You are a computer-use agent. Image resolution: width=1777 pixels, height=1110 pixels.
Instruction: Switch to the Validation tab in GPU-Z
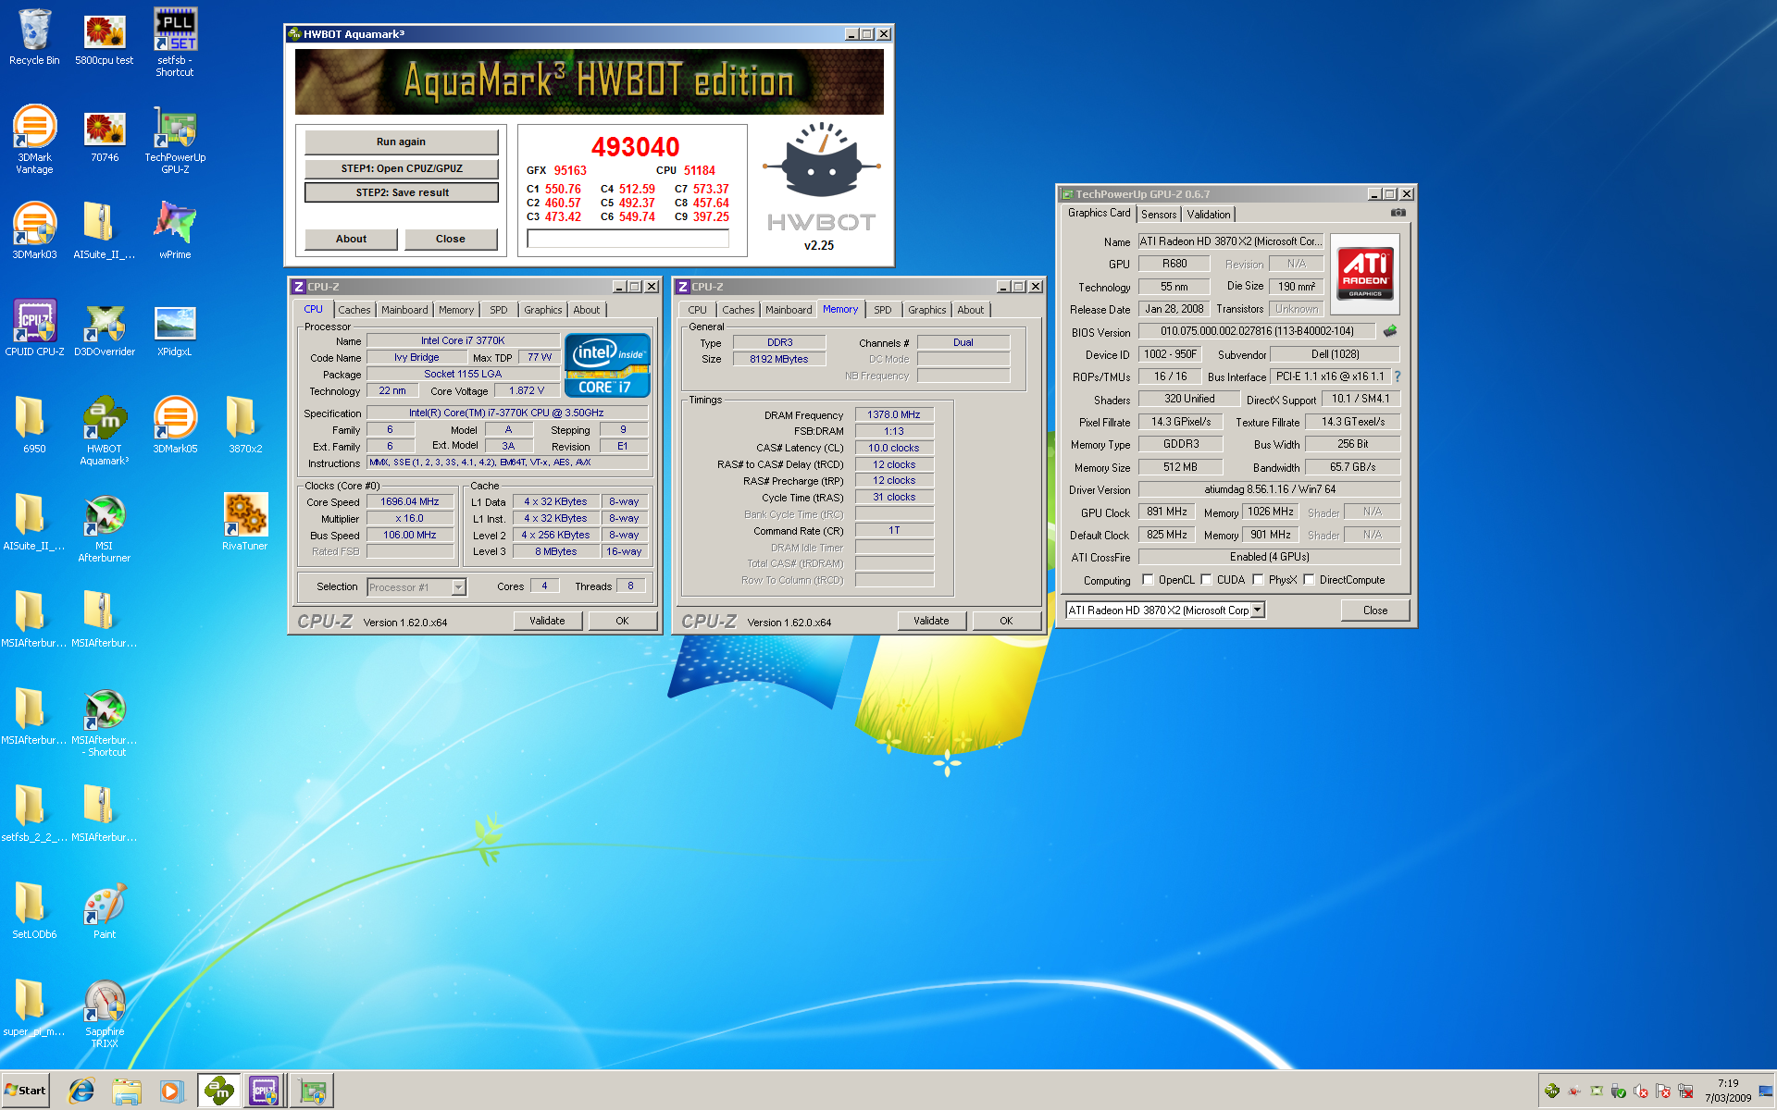(x=1209, y=214)
